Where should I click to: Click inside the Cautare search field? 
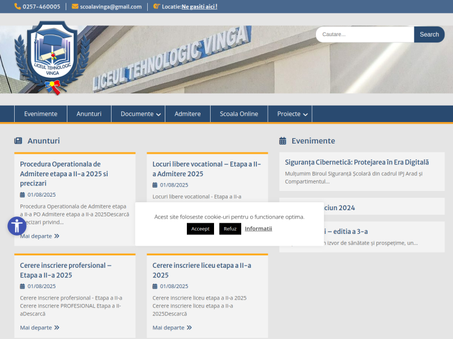[365, 34]
